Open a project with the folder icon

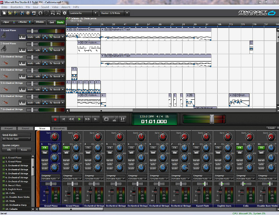10,13
